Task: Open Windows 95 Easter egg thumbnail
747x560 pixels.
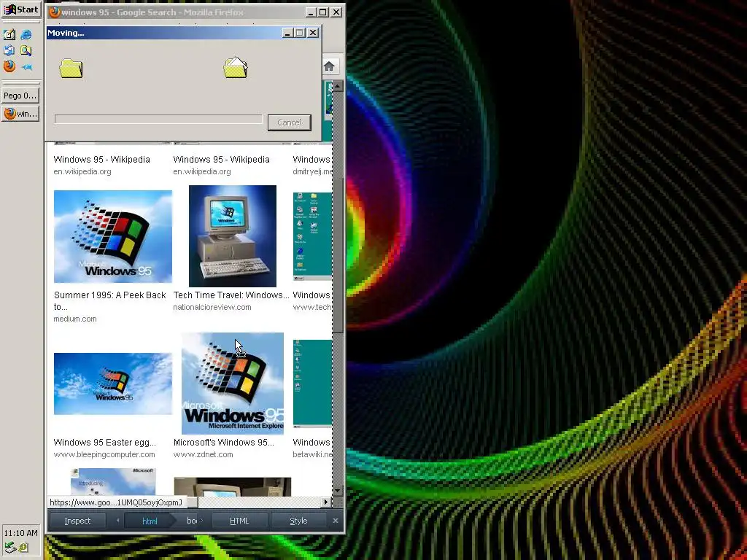Action: pyautogui.click(x=113, y=384)
